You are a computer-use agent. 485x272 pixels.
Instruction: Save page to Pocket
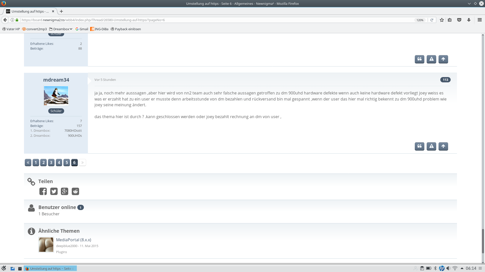[x=459, y=20]
